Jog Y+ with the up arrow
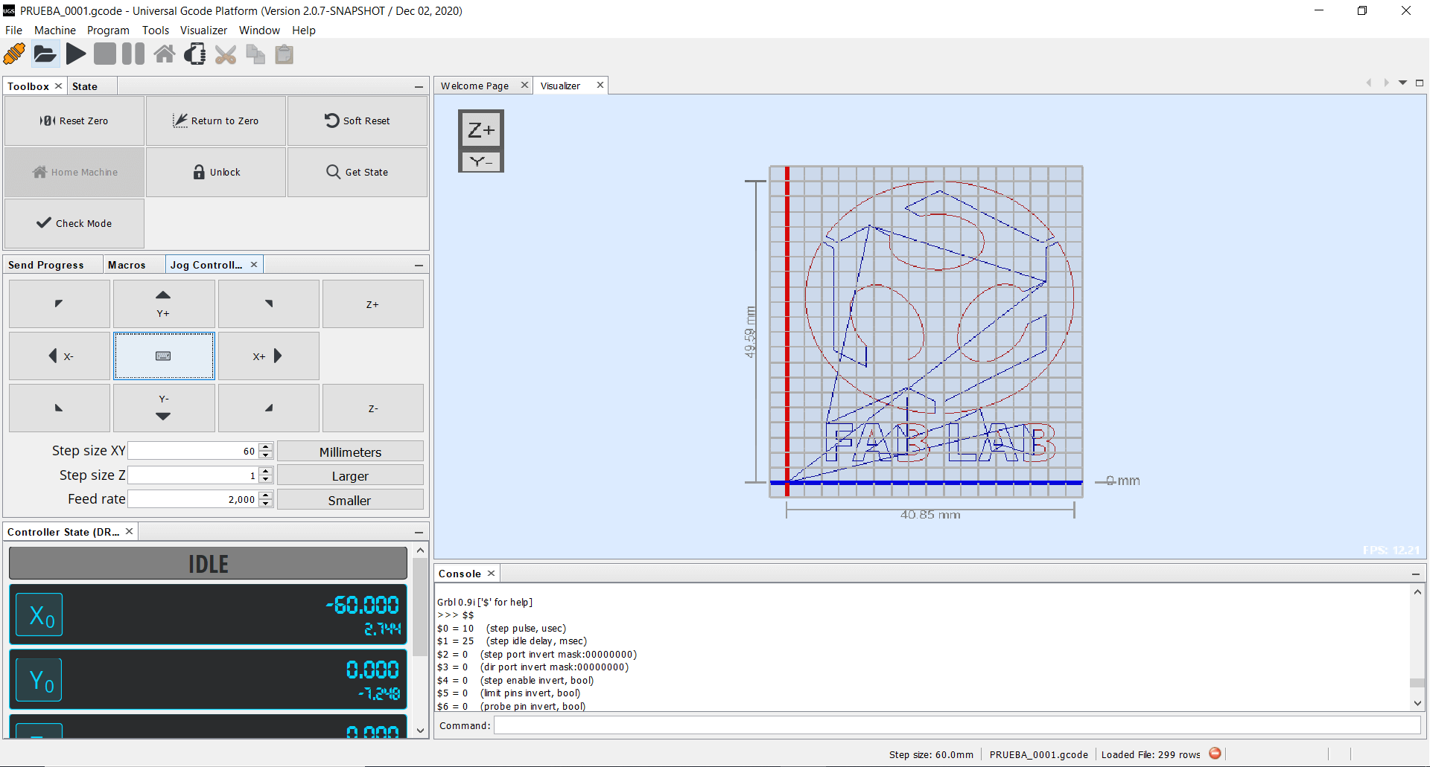 164,304
